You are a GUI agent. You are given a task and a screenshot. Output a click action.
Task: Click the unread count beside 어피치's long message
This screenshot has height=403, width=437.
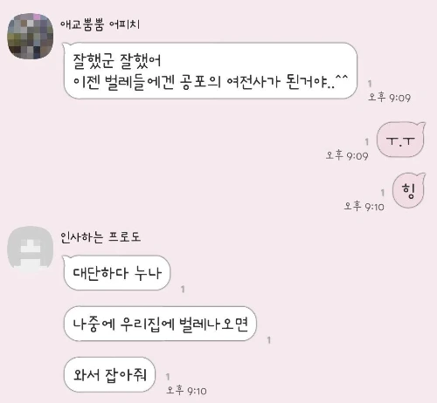tap(370, 84)
